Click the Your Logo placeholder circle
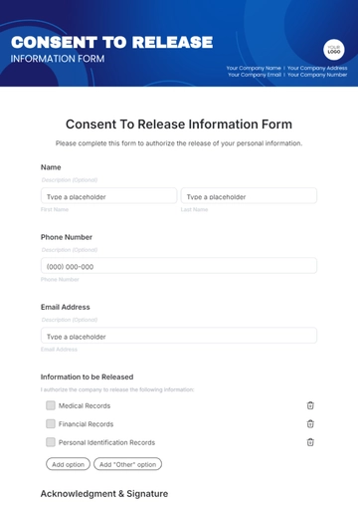 tap(334, 50)
